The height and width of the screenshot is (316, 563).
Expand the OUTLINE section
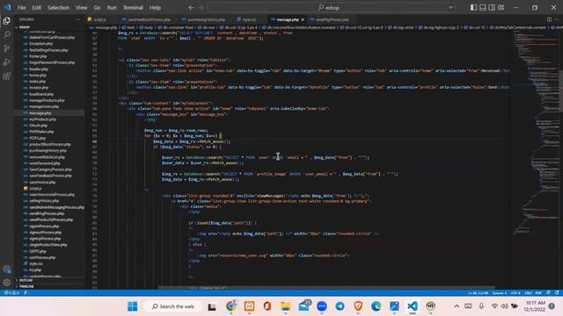coord(26,280)
